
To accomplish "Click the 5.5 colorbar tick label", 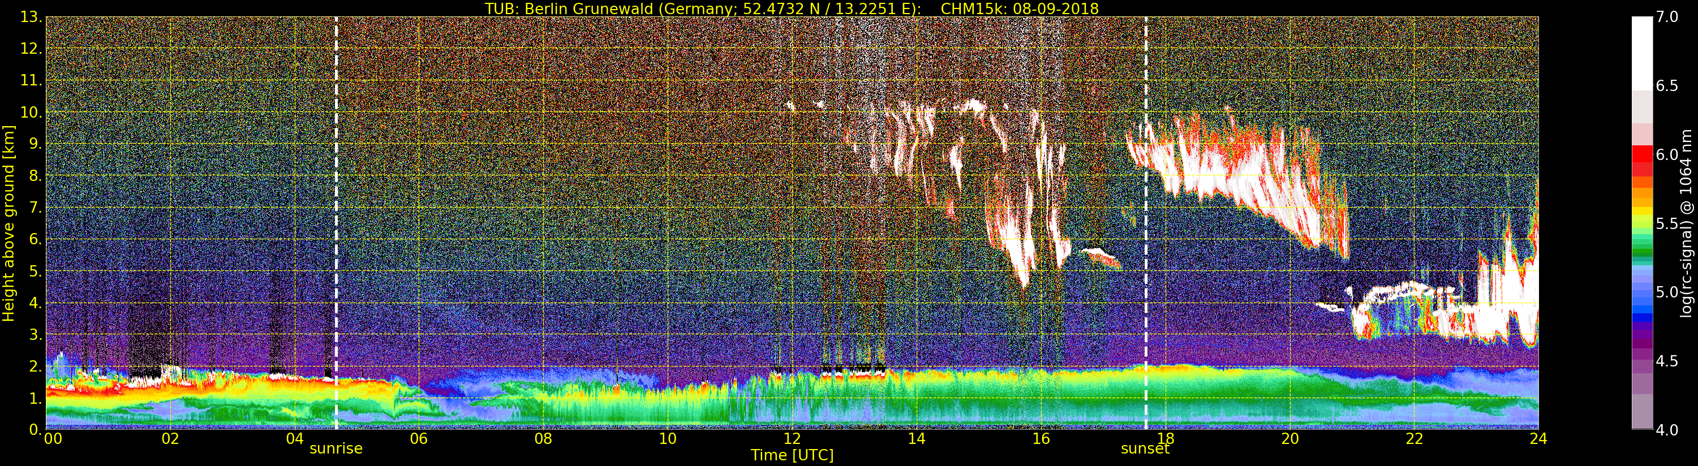I will tap(1667, 224).
